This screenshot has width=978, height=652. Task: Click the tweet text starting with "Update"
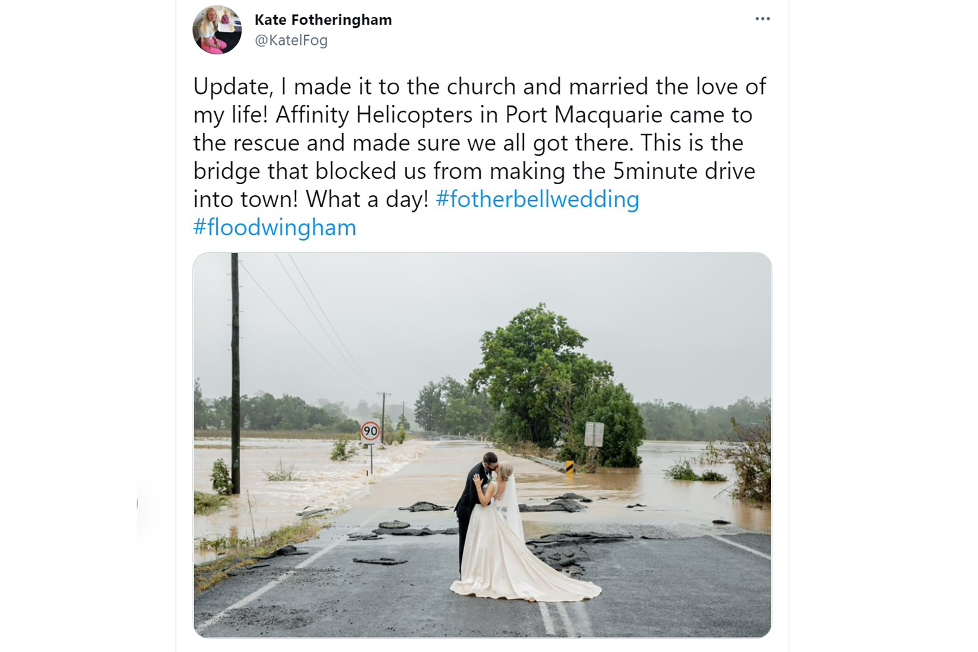point(479,87)
